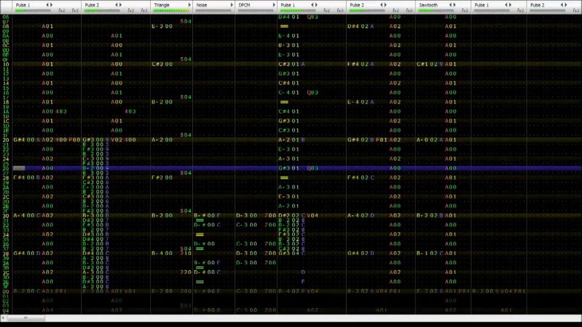
Task: Mute the DPCM channel header
Action: coord(244,5)
